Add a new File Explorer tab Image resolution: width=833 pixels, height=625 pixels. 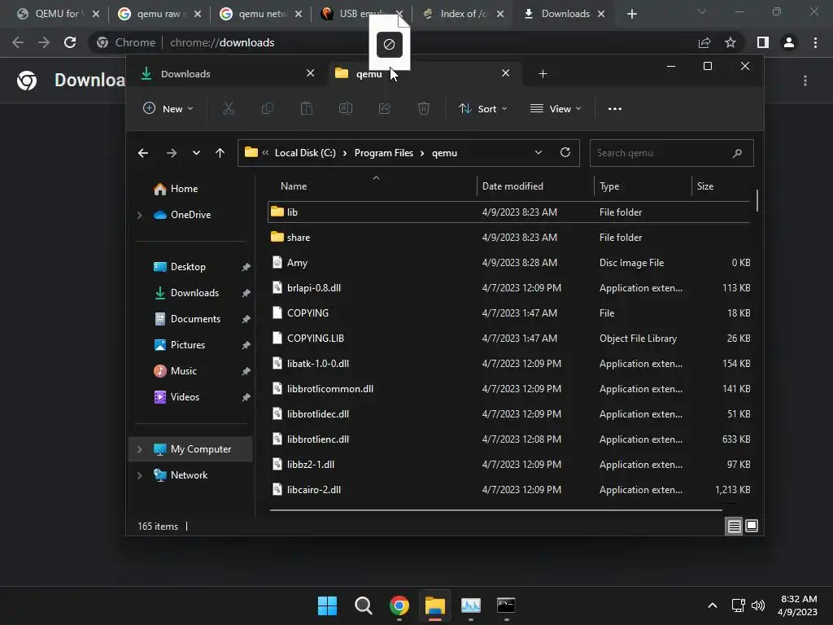[543, 74]
